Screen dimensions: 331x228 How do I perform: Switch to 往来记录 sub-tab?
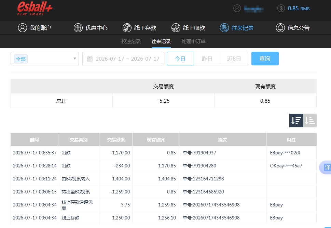tap(161, 41)
